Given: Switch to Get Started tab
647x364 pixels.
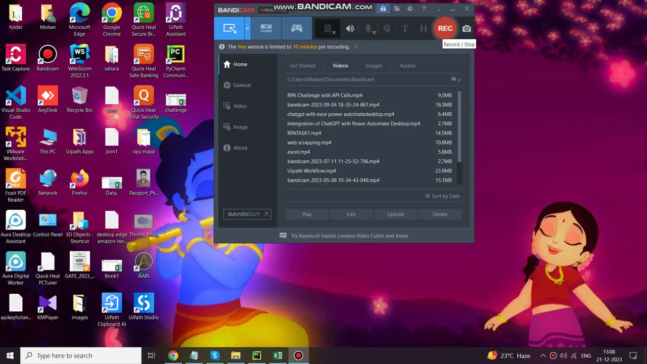Looking at the screenshot, I should coord(302,66).
